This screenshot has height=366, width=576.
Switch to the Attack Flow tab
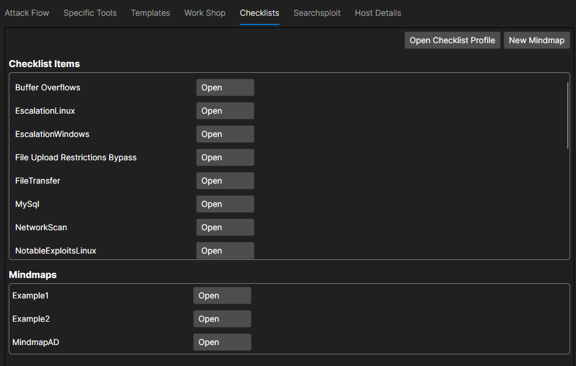pyautogui.click(x=27, y=13)
